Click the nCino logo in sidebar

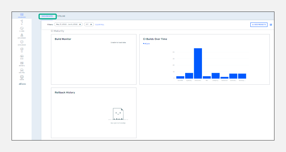point(22,84)
